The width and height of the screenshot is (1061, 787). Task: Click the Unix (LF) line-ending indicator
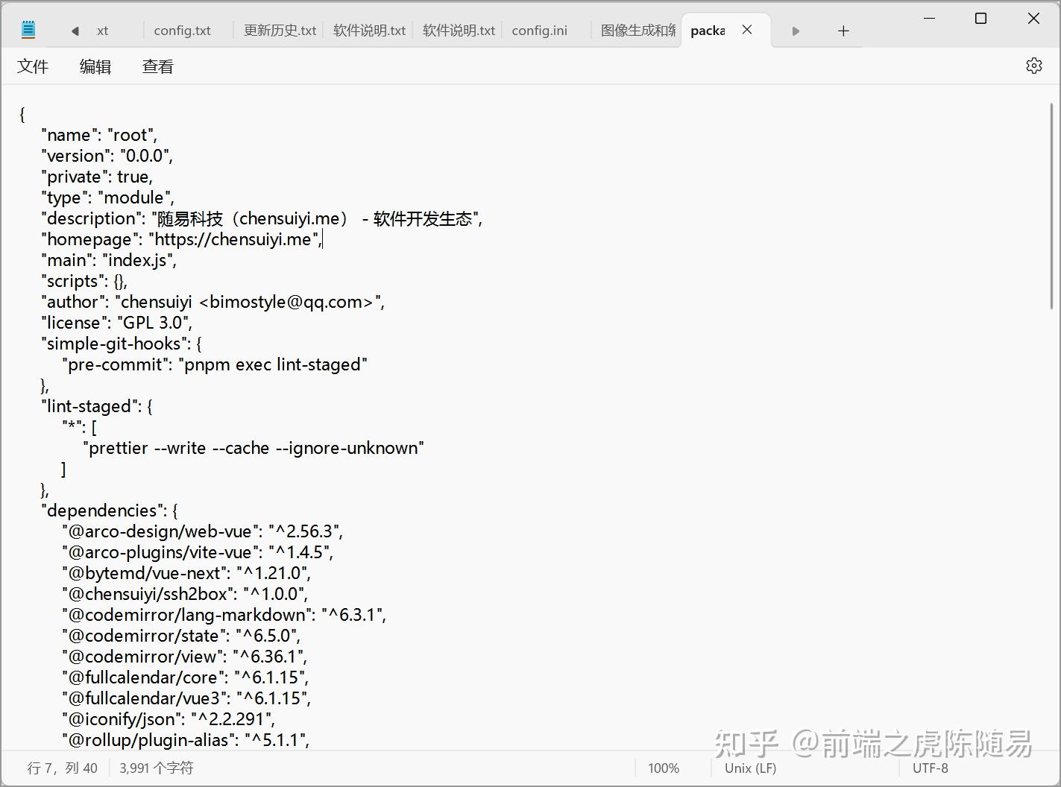coord(749,768)
